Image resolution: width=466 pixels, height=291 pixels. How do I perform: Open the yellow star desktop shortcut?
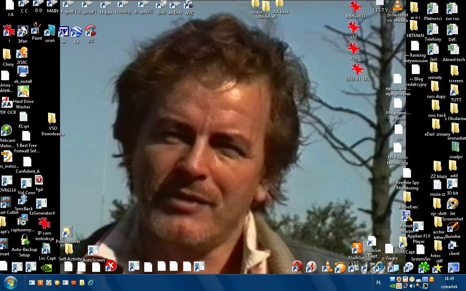437,268
